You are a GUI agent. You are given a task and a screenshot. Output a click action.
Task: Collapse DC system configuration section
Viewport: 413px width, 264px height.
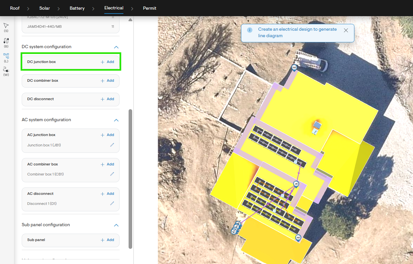click(x=116, y=47)
